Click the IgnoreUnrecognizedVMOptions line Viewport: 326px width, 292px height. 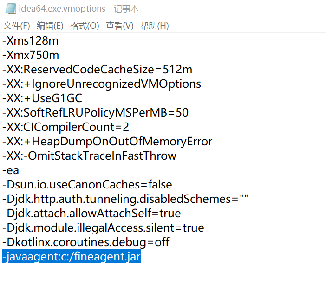[x=102, y=84]
